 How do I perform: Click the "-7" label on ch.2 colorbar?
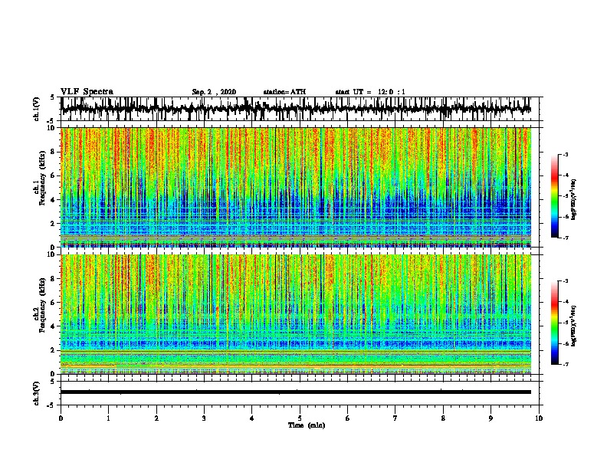(566, 364)
